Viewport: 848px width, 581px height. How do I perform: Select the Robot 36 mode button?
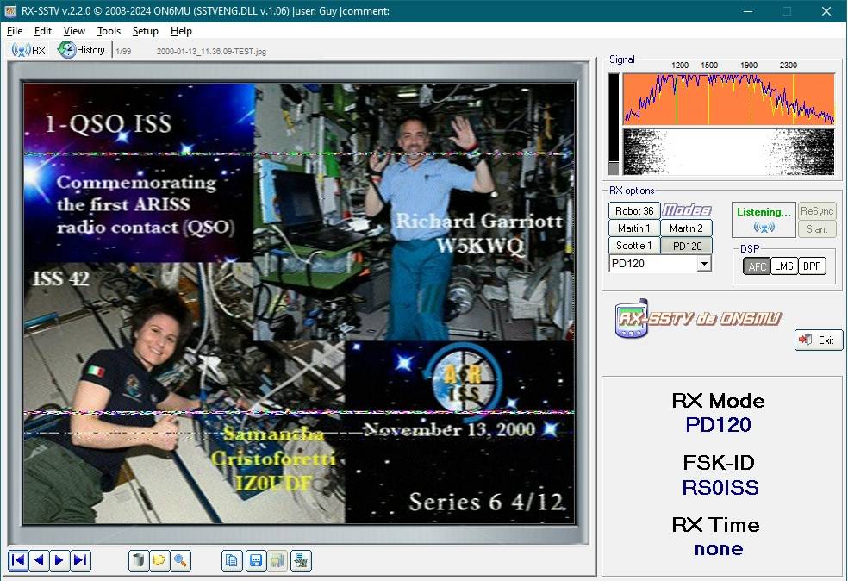pos(634,211)
